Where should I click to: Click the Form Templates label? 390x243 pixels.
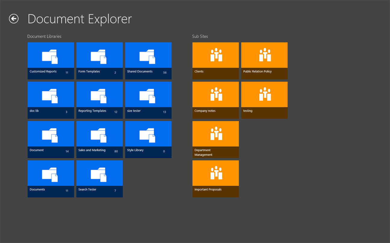(x=89, y=71)
